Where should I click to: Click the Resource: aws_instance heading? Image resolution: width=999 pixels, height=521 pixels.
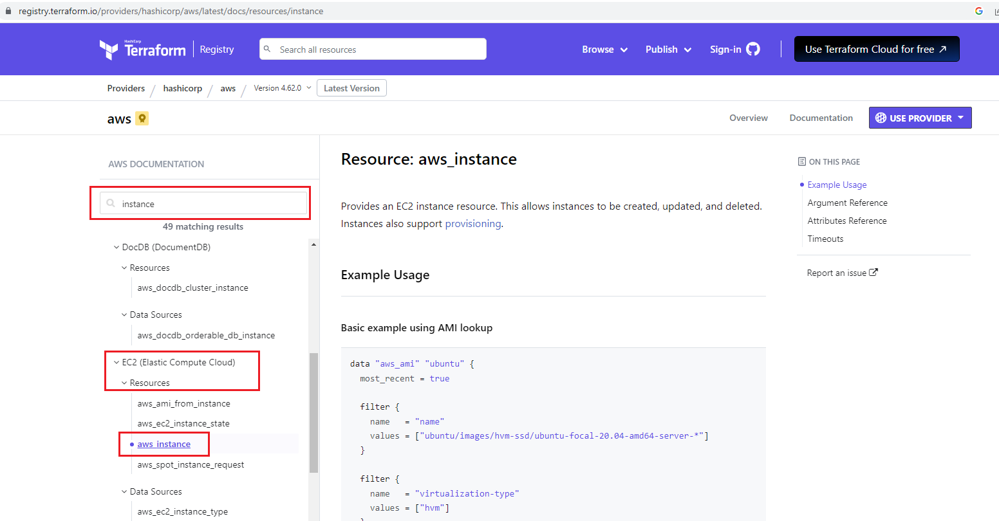click(429, 159)
